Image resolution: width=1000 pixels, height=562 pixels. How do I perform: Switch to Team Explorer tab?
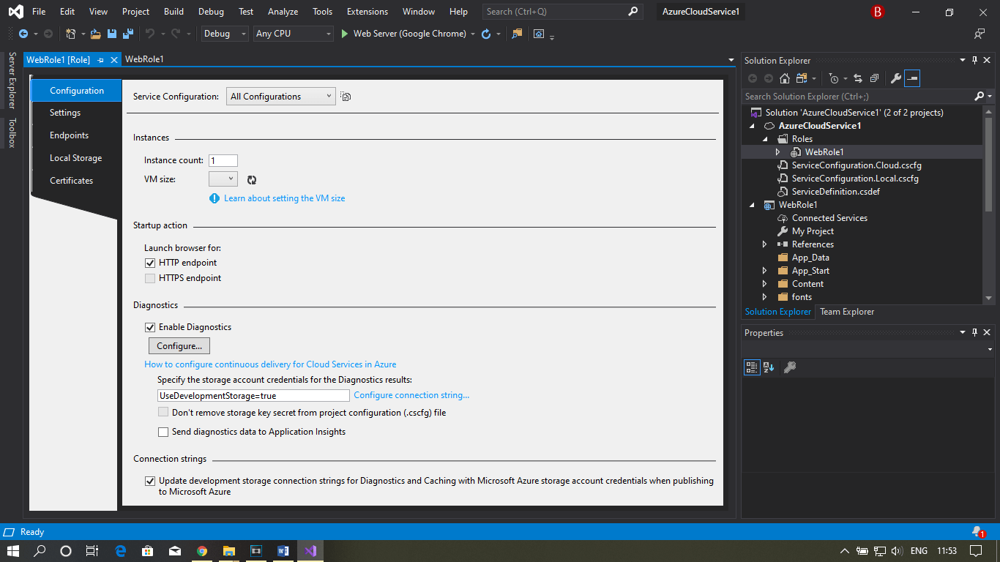(x=847, y=312)
